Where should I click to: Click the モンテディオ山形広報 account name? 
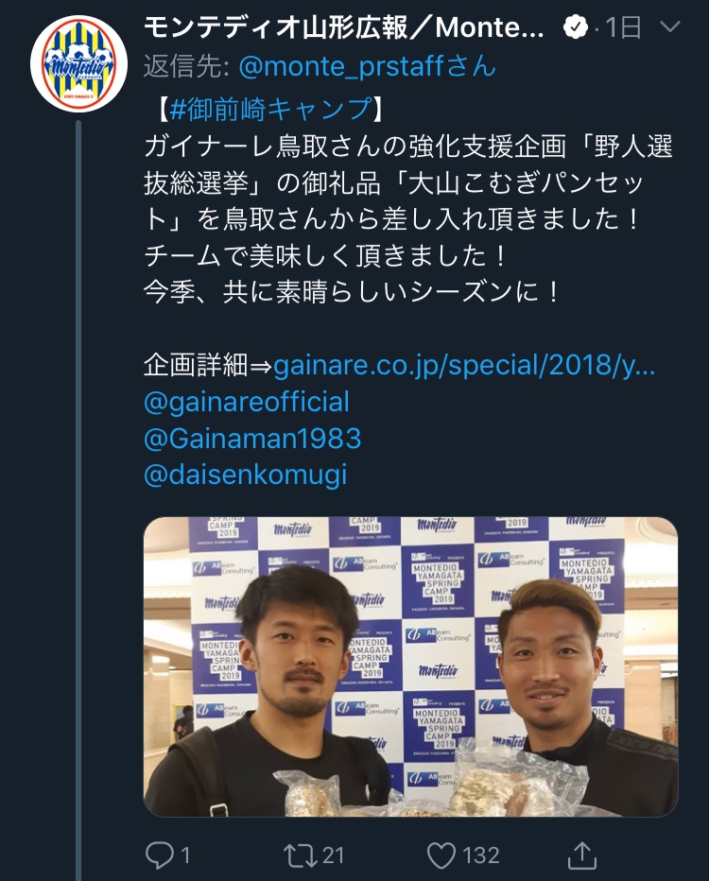click(344, 27)
